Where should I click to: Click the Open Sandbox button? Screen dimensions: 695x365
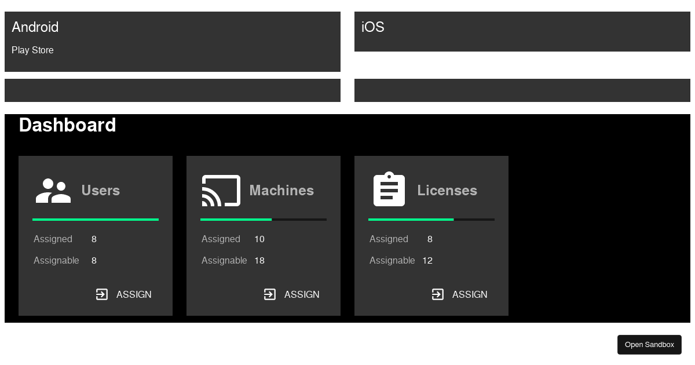coord(649,344)
